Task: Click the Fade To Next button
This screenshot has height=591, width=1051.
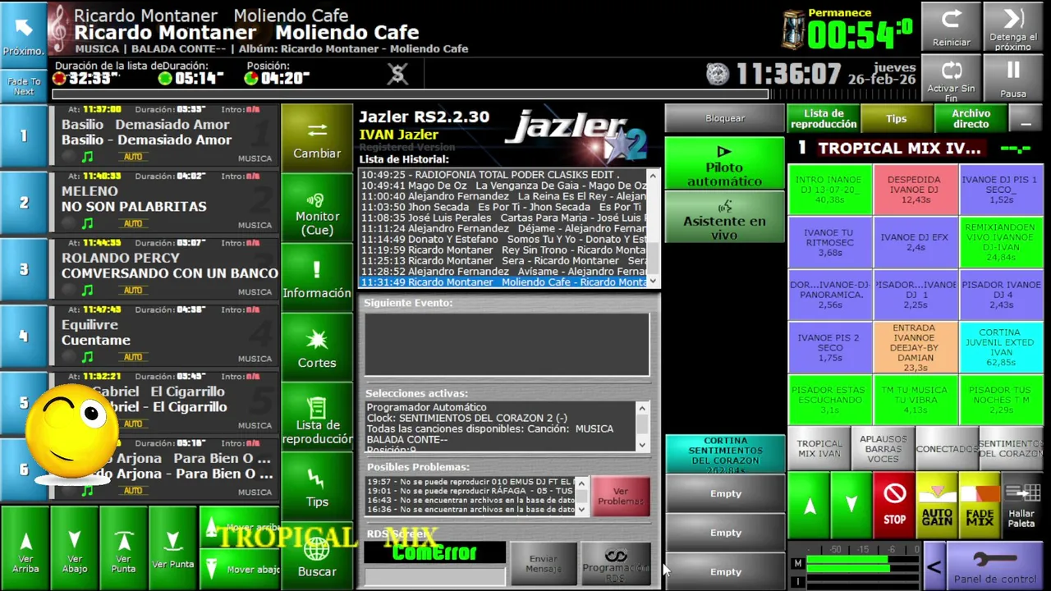Action: (x=24, y=86)
